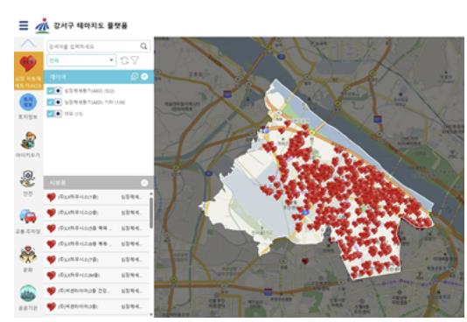
Task: Uncheck the third layer checkbox
Action: click(x=51, y=114)
